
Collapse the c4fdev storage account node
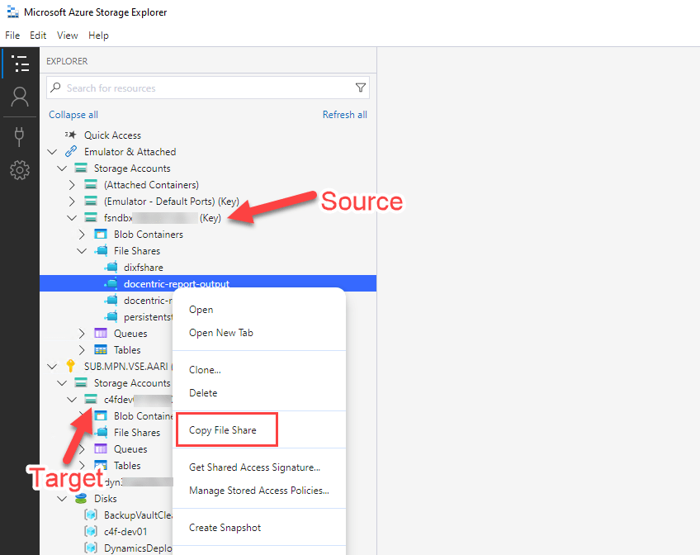coord(72,400)
